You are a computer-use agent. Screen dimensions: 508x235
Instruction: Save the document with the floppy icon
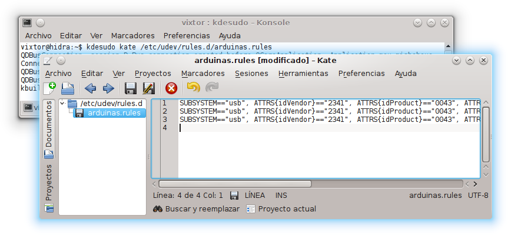click(131, 88)
